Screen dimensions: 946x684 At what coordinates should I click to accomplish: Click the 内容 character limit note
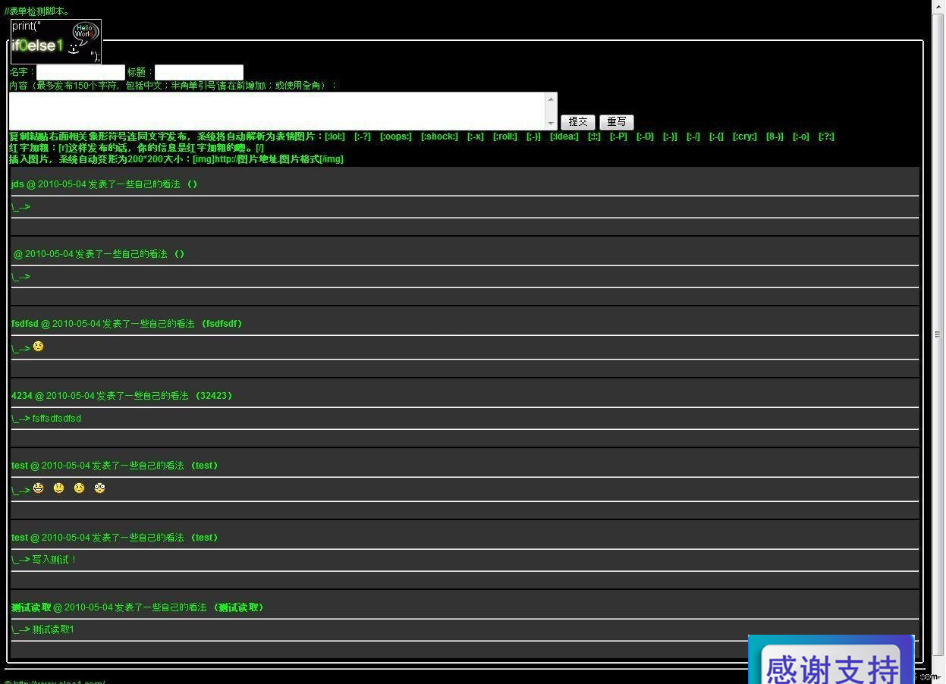point(173,86)
